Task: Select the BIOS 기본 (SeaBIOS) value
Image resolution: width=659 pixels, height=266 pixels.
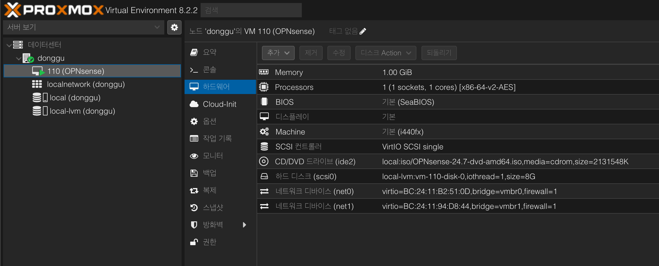Action: pyautogui.click(x=408, y=102)
